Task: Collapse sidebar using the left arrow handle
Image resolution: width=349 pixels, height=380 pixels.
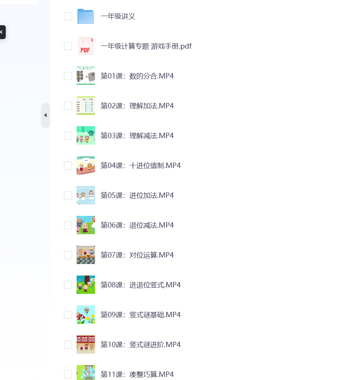Action: (x=45, y=115)
